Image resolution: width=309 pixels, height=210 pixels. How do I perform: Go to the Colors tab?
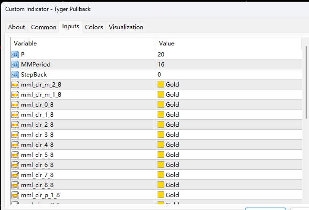click(x=94, y=27)
